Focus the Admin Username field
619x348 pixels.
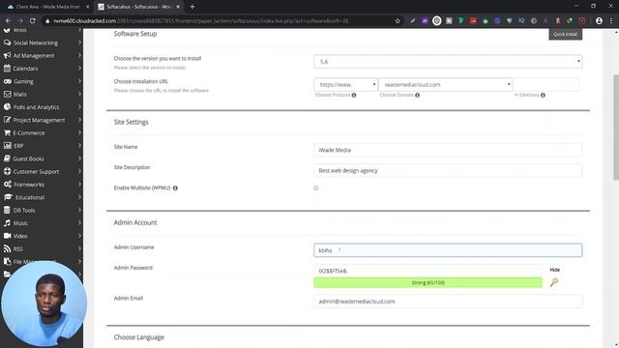click(448, 250)
